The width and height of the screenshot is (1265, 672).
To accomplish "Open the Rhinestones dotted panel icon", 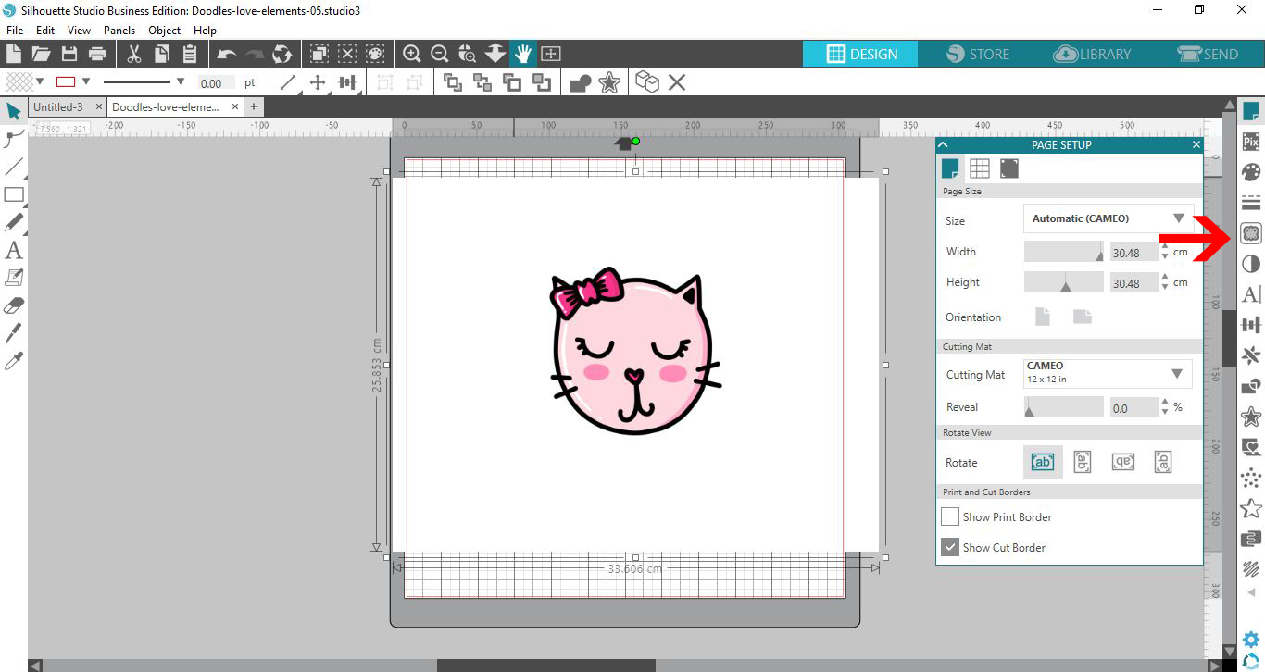I will [x=1251, y=478].
